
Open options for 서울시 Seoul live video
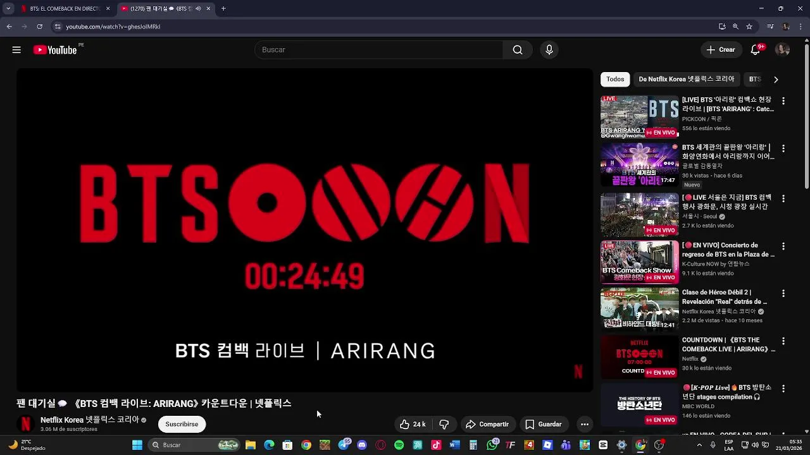(x=783, y=198)
